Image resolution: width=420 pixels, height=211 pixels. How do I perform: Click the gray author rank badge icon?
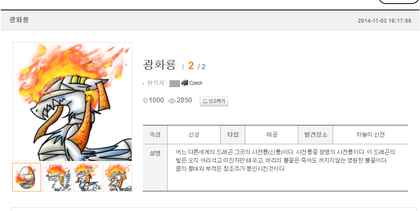(175, 83)
